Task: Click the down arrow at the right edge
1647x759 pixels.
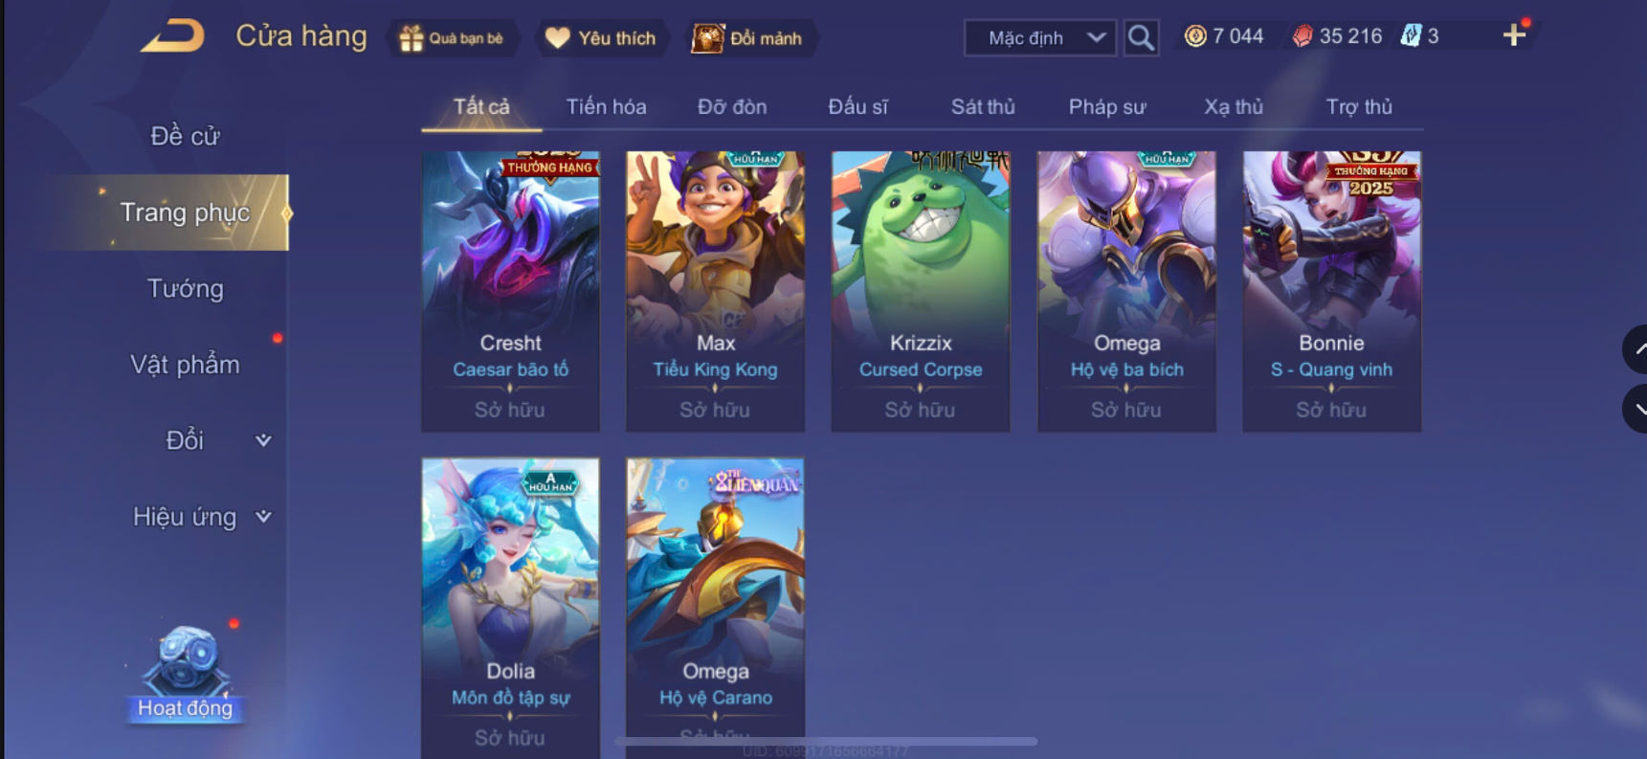Action: (x=1636, y=409)
